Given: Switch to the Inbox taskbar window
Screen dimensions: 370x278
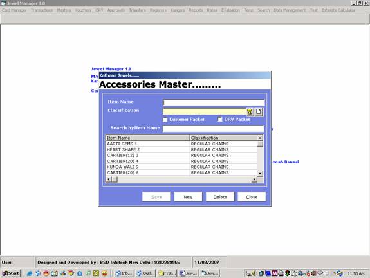Looking at the screenshot, I should pyautogui.click(x=124, y=273).
